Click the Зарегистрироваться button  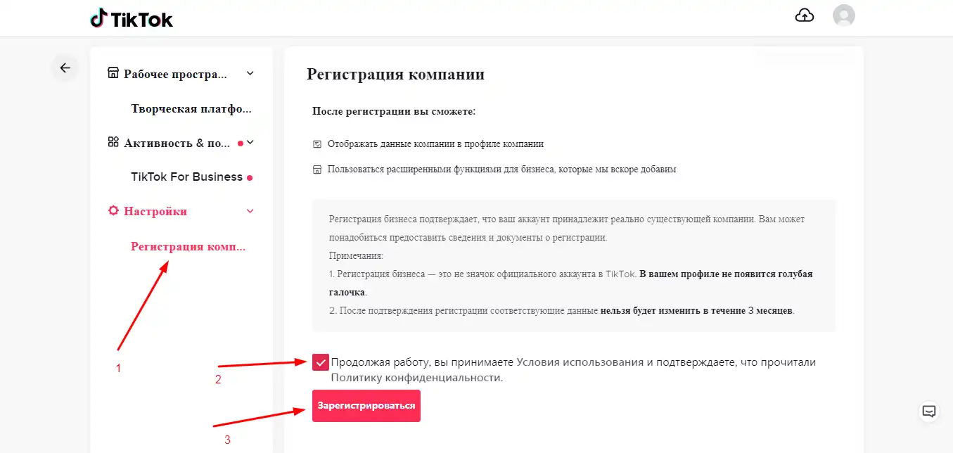(366, 406)
